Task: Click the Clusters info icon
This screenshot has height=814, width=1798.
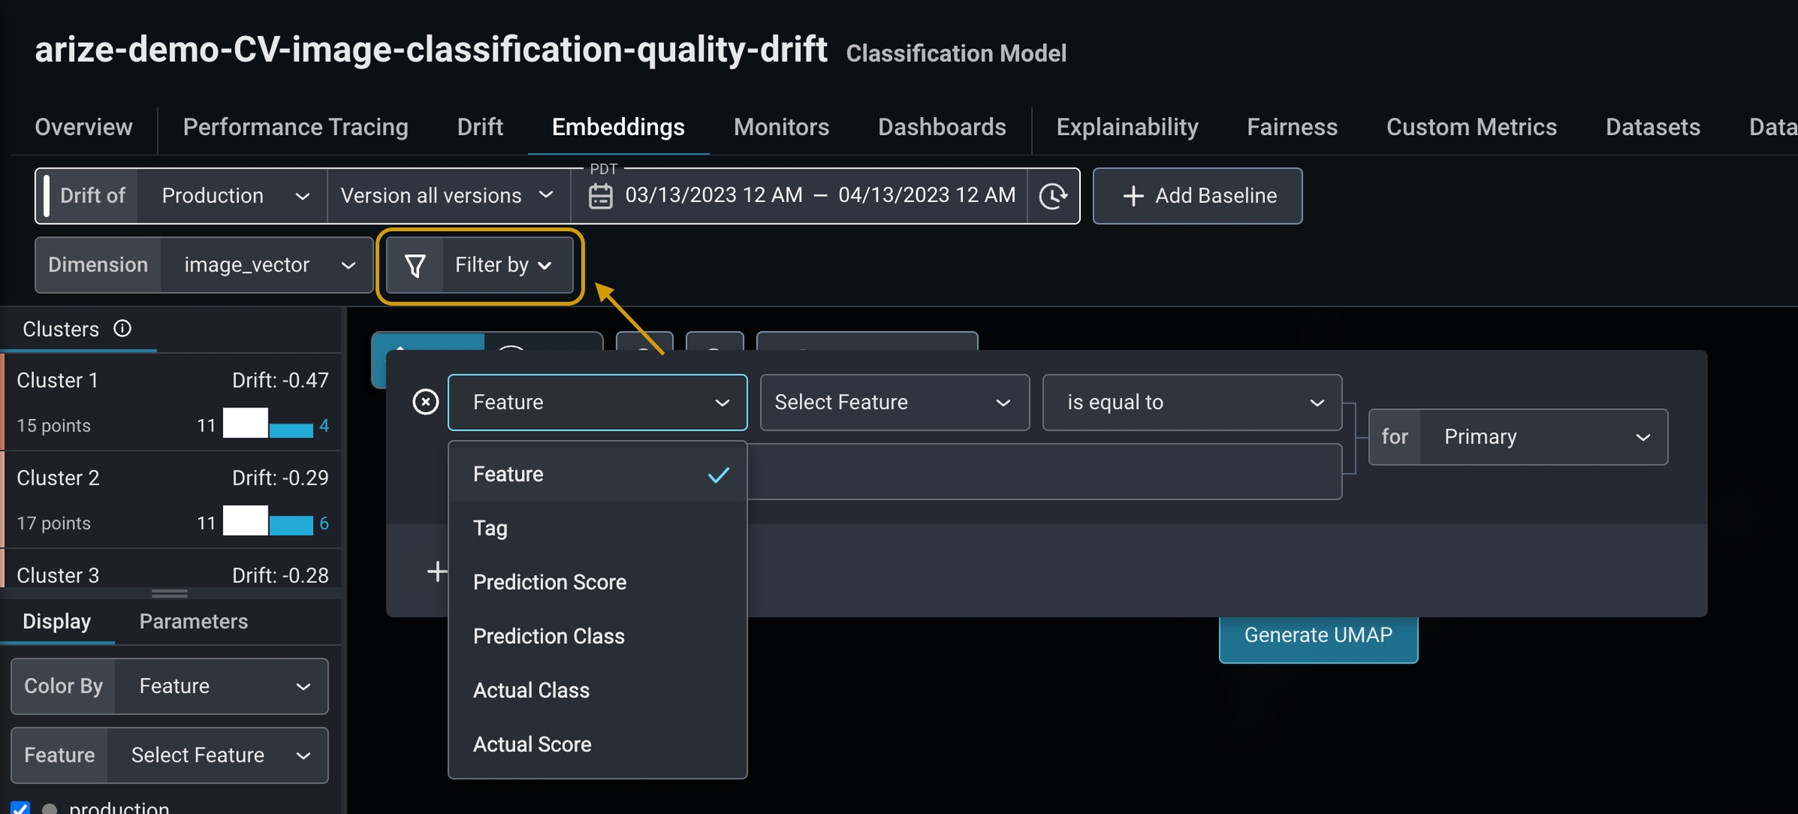Action: tap(123, 329)
